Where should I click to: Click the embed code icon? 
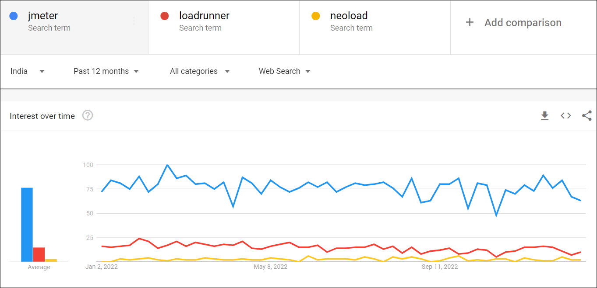[566, 116]
